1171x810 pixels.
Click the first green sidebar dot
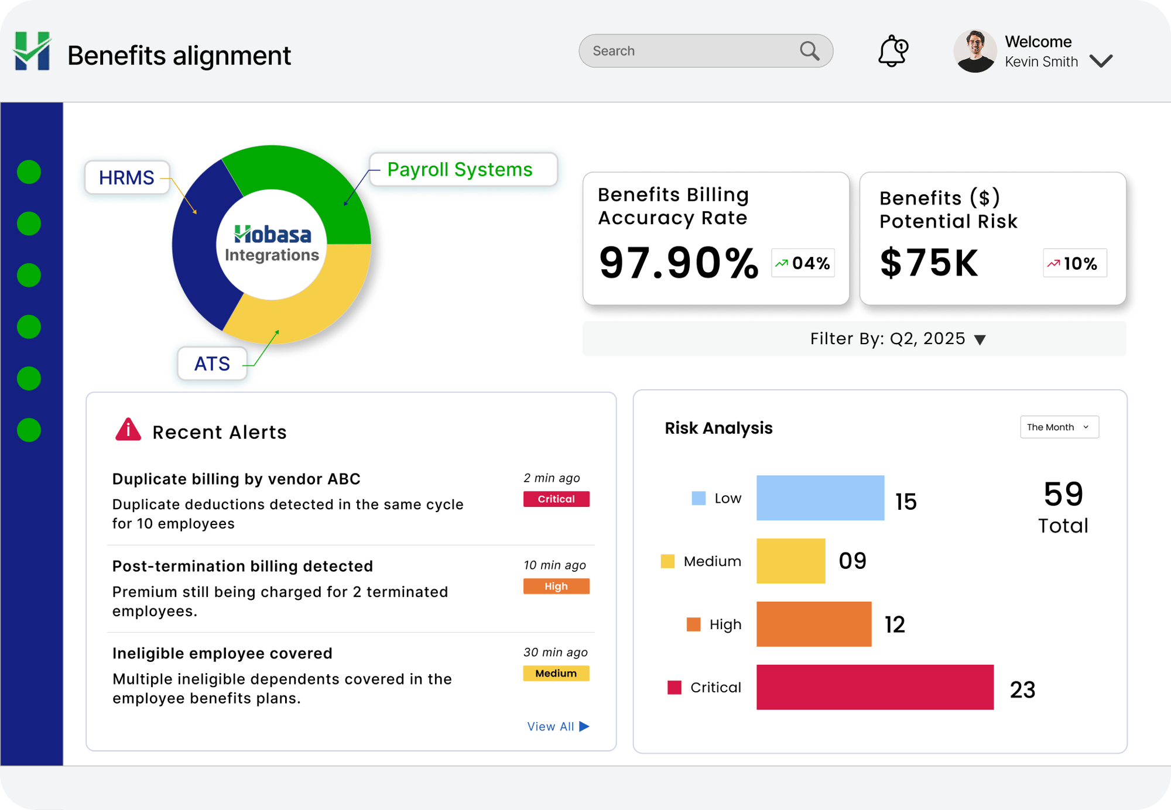29,172
